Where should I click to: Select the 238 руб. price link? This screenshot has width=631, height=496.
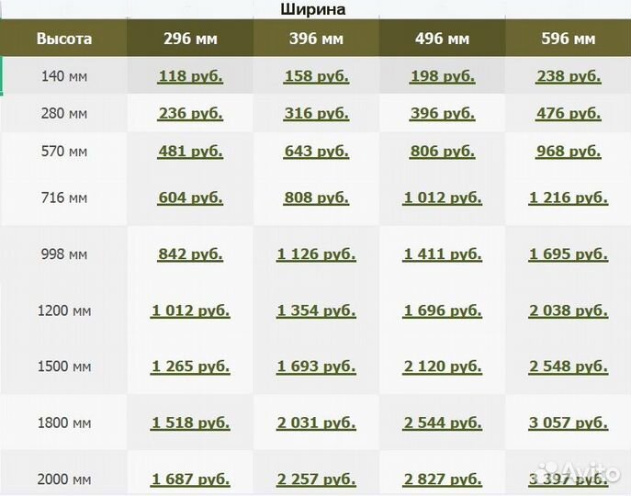pos(568,76)
